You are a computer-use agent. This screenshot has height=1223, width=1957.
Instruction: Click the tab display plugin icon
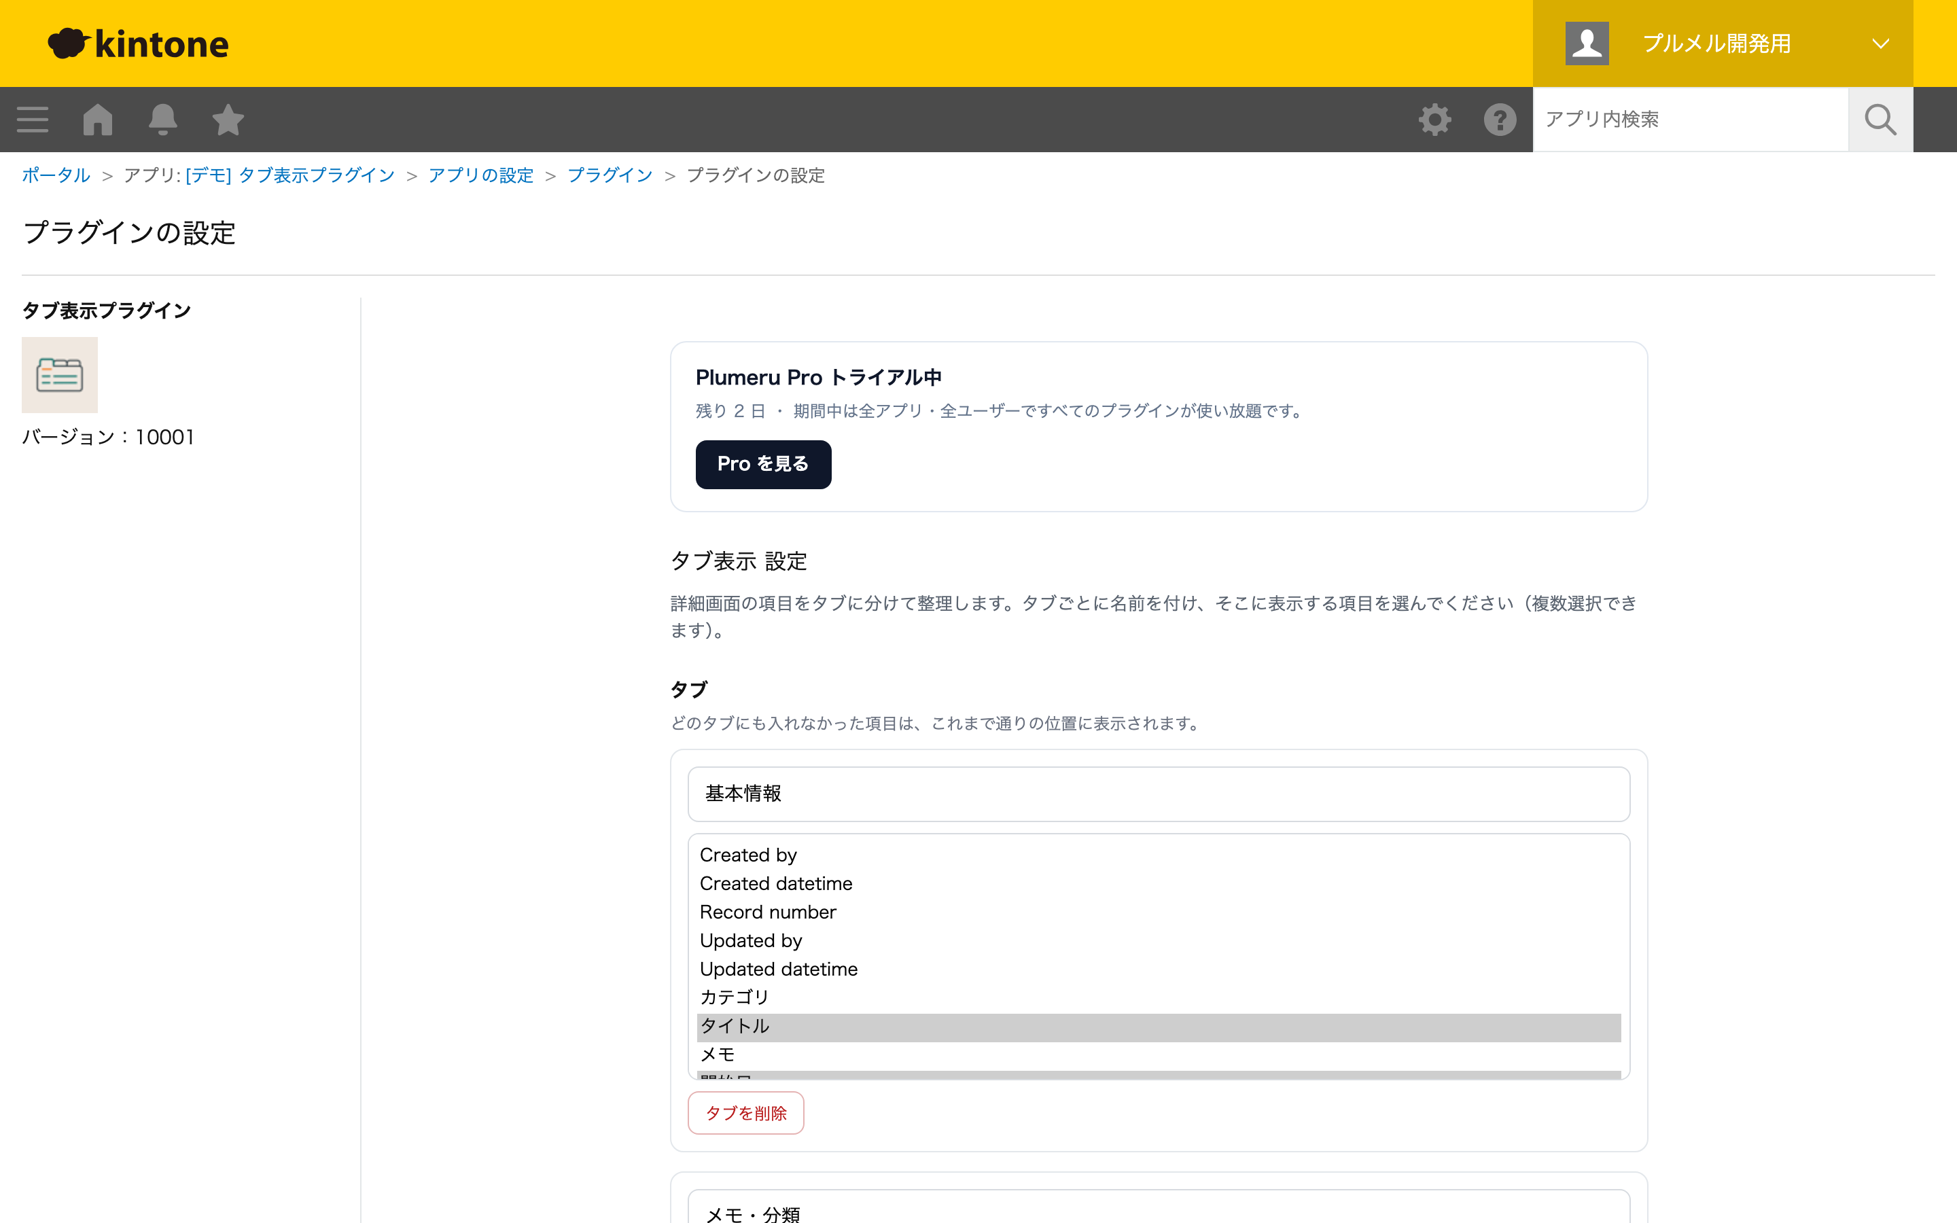[x=60, y=375]
